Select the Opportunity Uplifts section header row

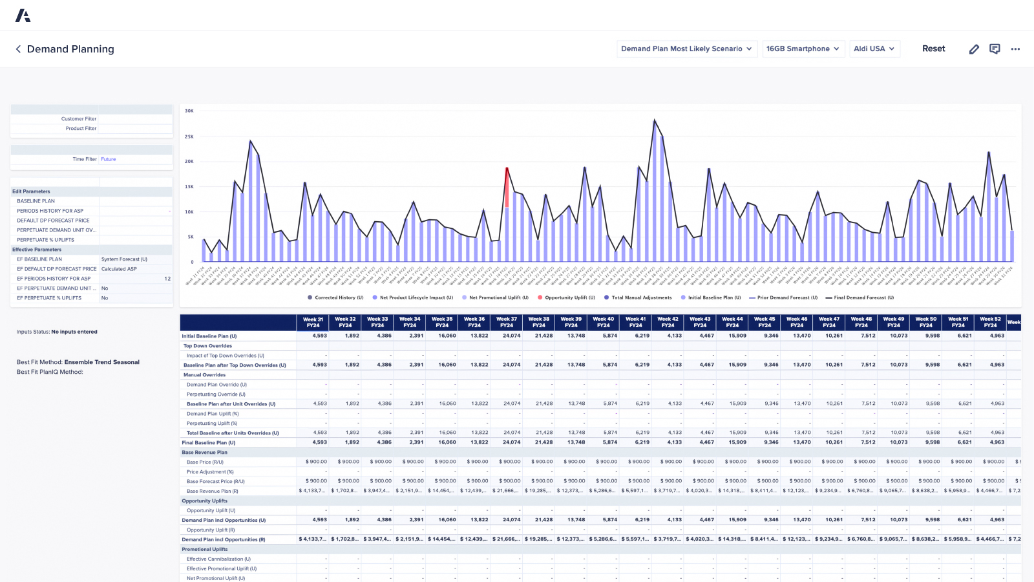pyautogui.click(x=204, y=501)
